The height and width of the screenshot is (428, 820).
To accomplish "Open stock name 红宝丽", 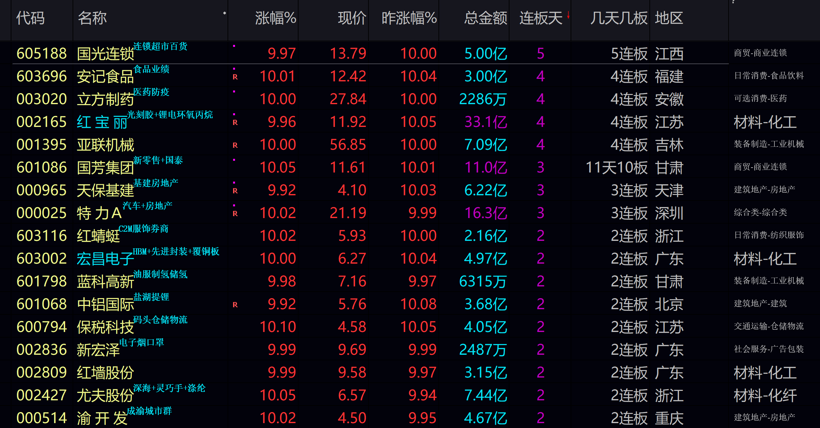I will [102, 122].
